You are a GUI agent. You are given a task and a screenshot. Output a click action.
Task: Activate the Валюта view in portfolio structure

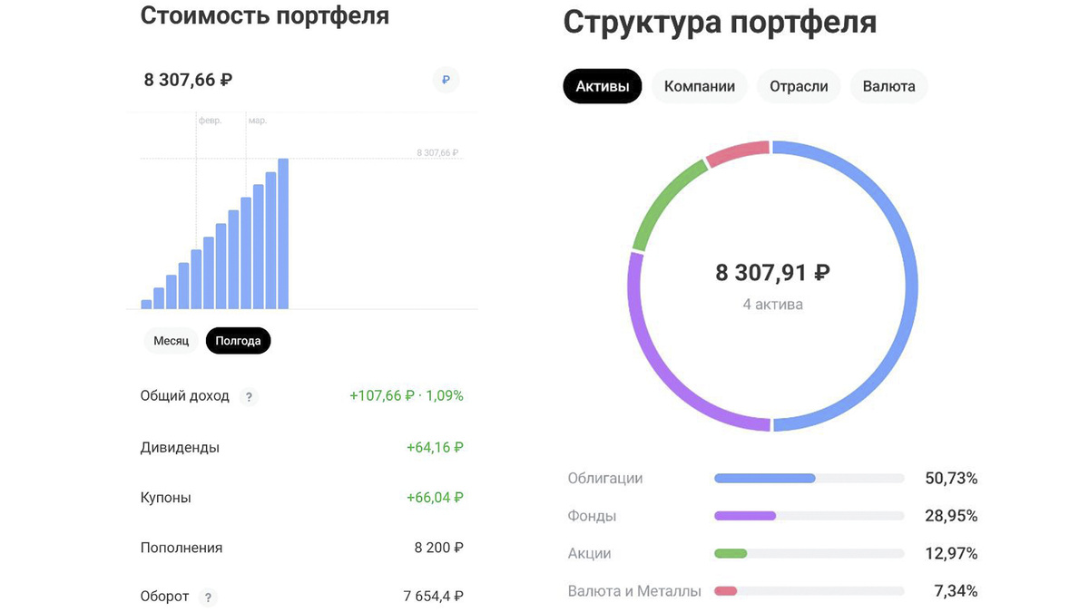click(x=888, y=86)
